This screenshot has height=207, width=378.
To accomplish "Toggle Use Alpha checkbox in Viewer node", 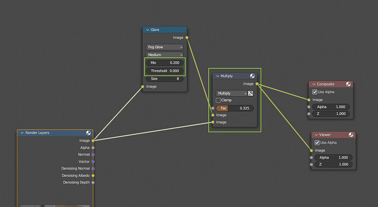I will 317,143.
